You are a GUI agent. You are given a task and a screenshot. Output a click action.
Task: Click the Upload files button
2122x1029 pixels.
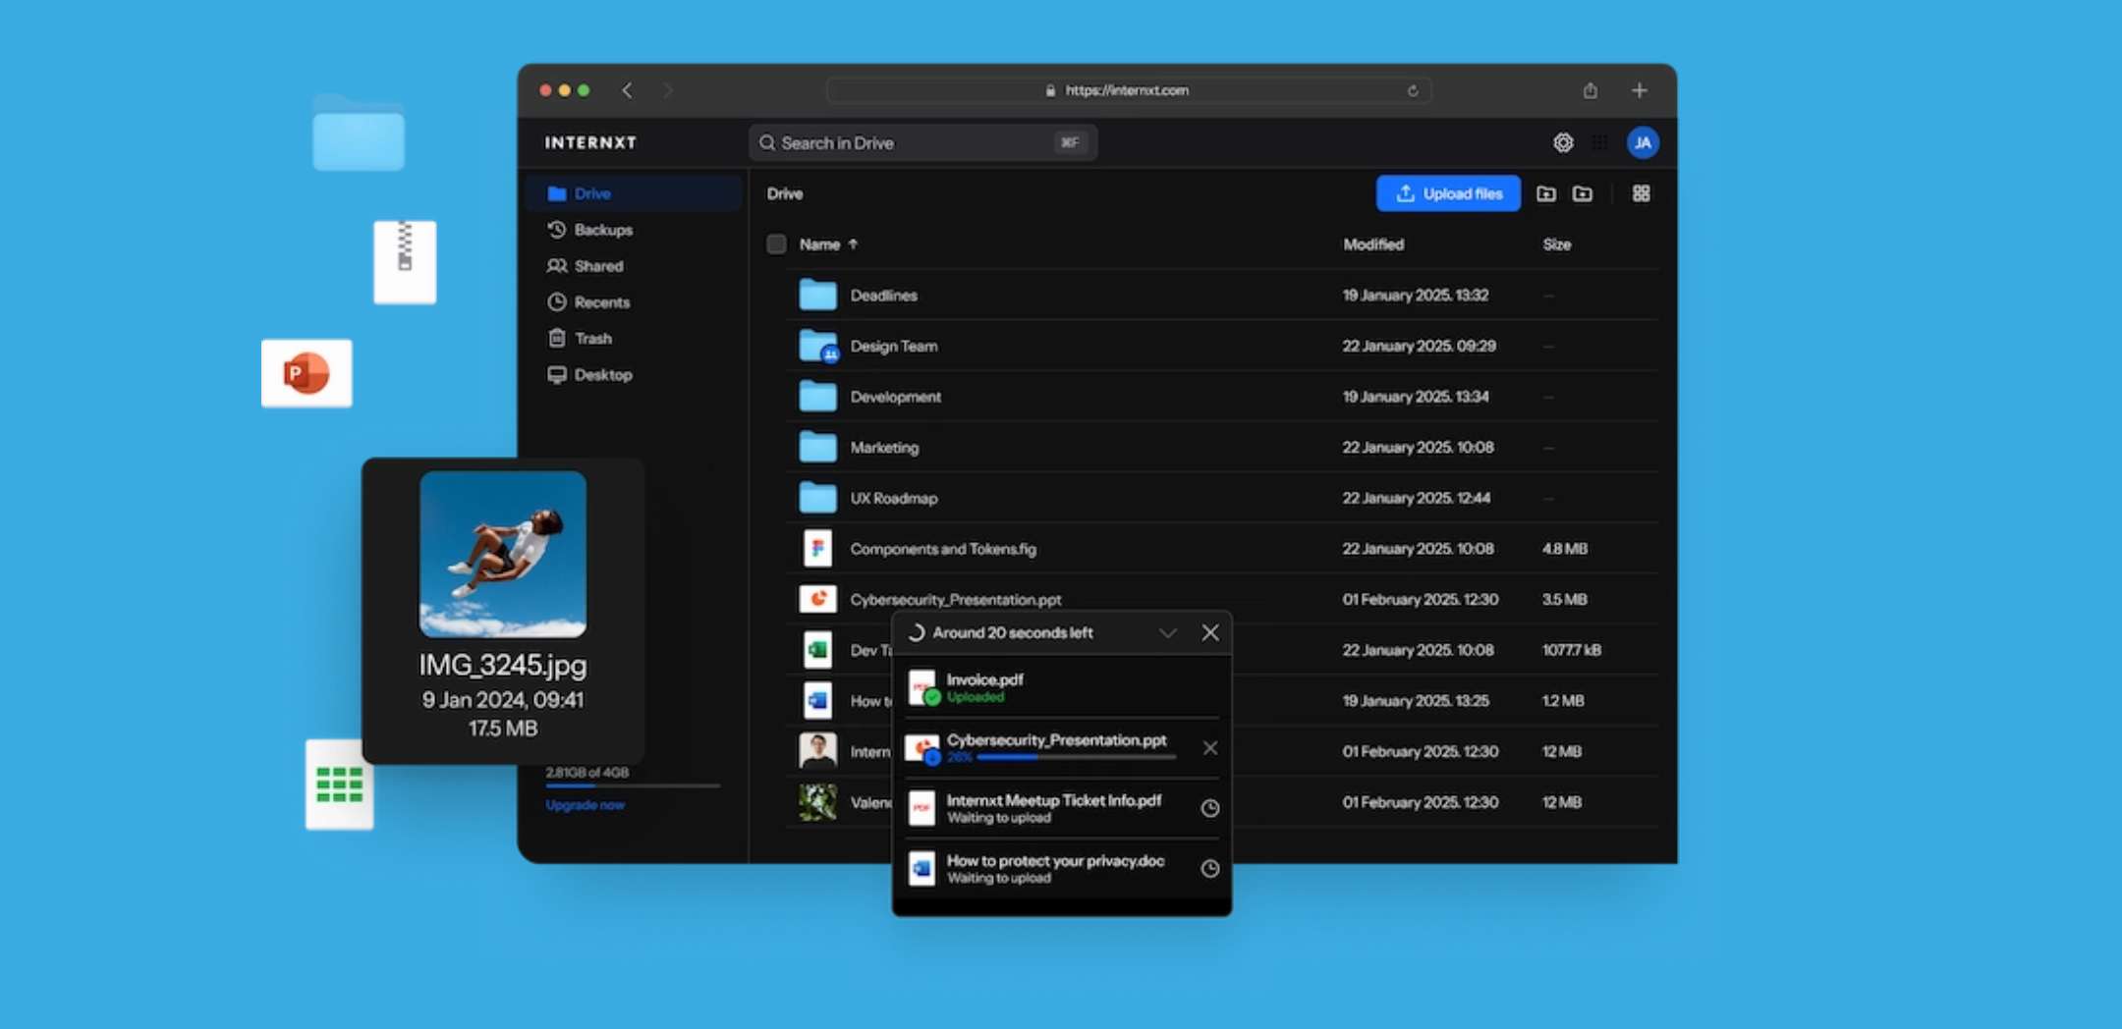point(1448,193)
